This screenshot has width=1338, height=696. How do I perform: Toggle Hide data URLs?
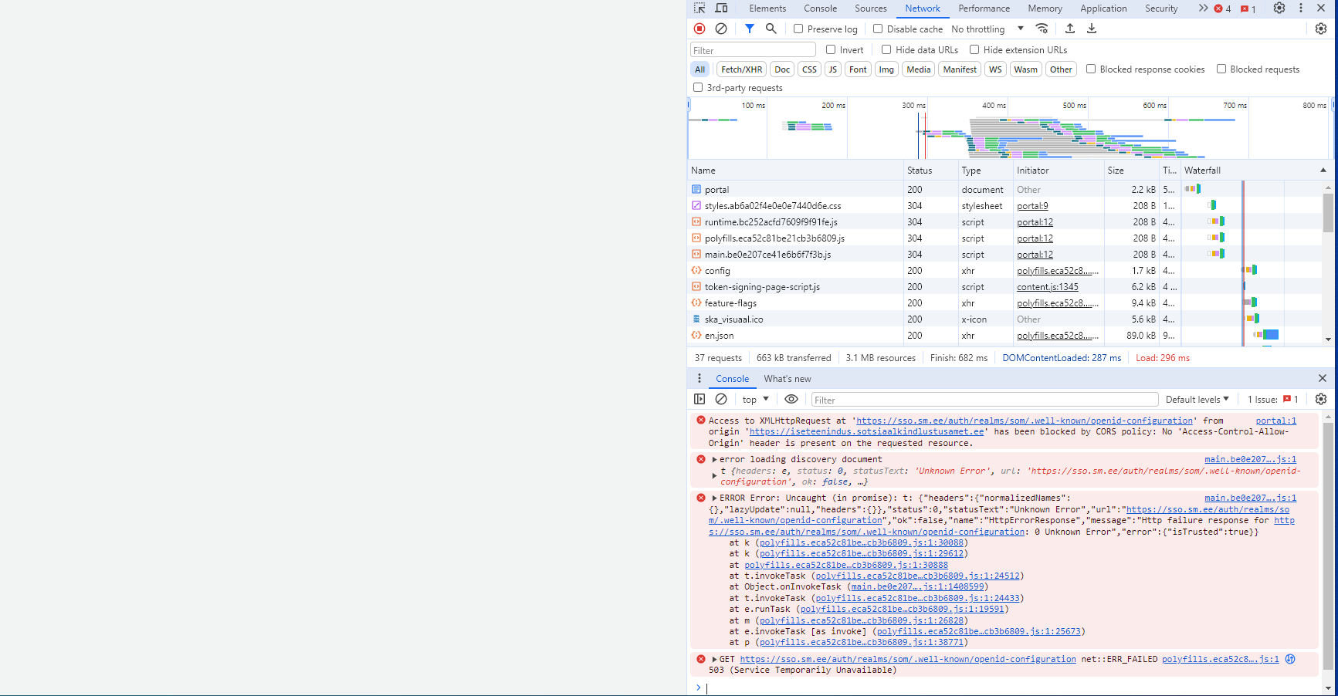coord(886,49)
